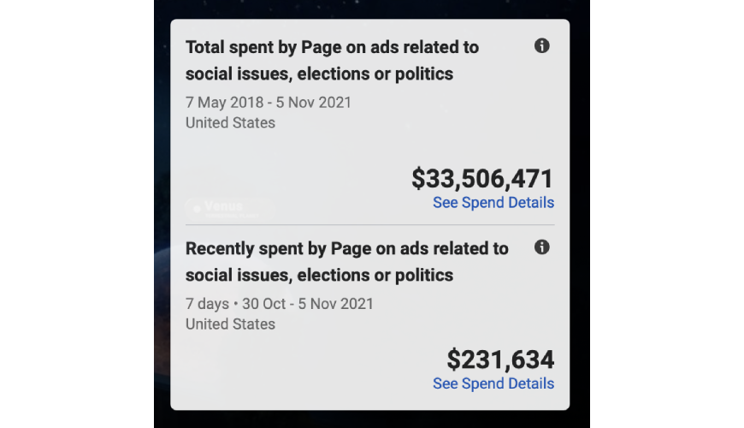Click United States under the total date range
The height and width of the screenshot is (428, 744).
(x=230, y=122)
